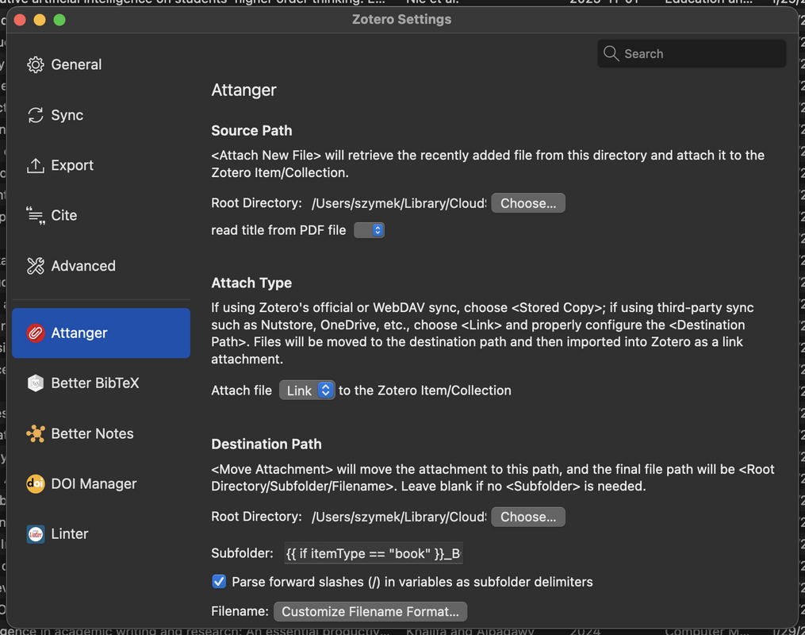805x635 pixels.
Task: Switch to the Sync settings tab
Action: coord(68,114)
